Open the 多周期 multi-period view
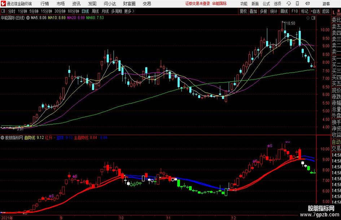Screen dimensions: 341x220 (x=117, y=11)
